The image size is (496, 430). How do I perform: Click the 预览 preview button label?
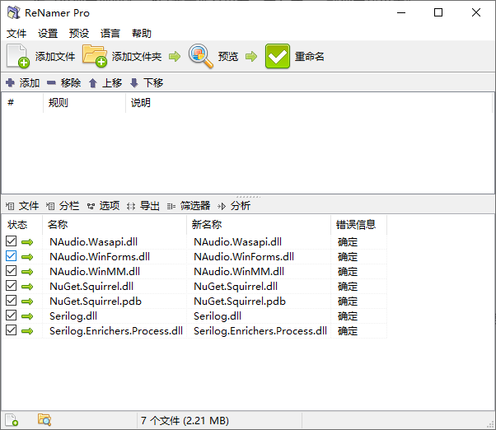[x=228, y=57]
